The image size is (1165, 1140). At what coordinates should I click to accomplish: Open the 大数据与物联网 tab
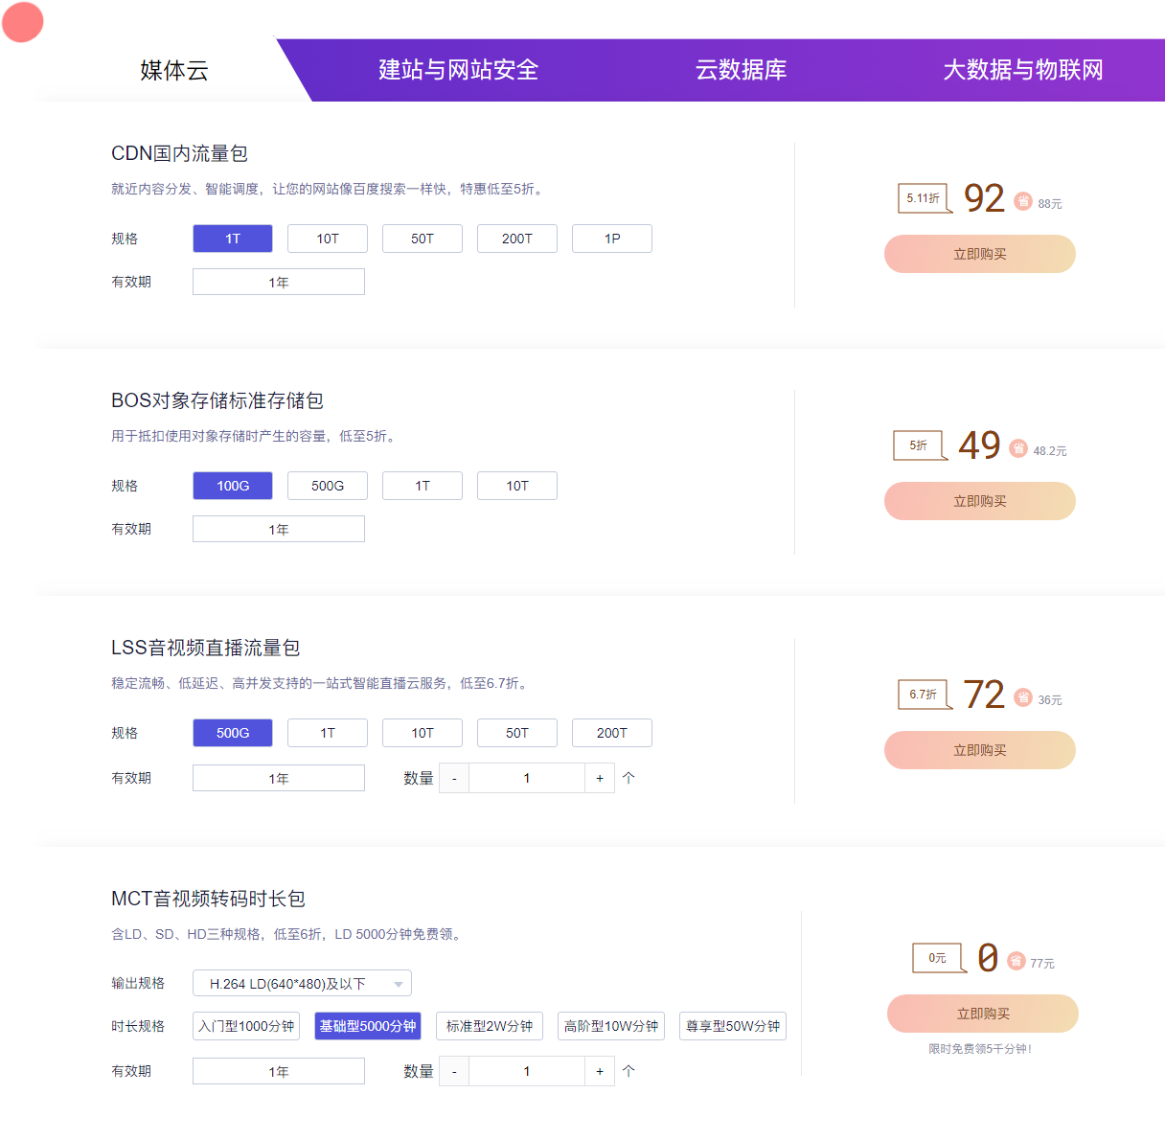(1023, 70)
